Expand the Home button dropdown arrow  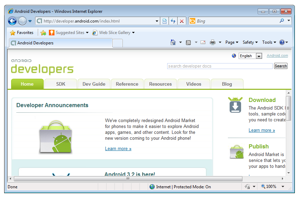click(x=180, y=42)
